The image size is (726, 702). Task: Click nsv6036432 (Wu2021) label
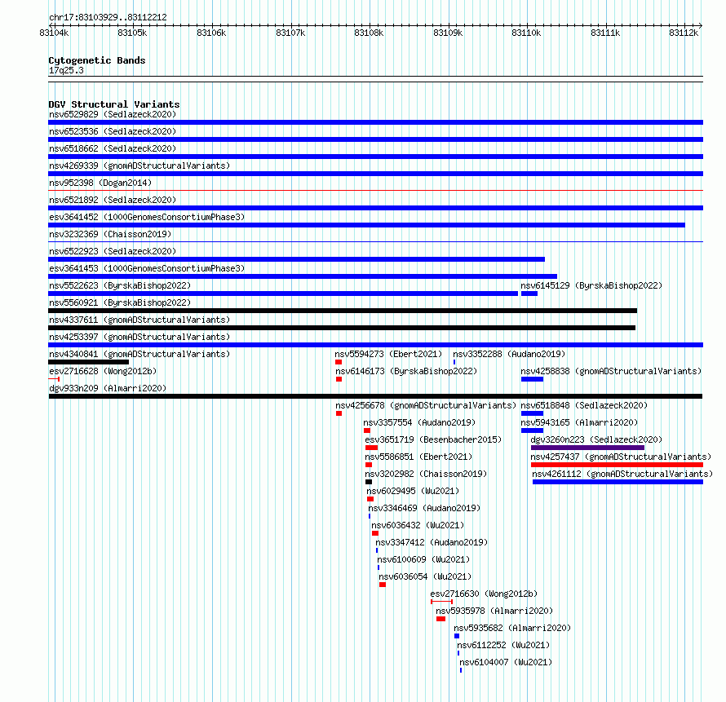click(418, 525)
